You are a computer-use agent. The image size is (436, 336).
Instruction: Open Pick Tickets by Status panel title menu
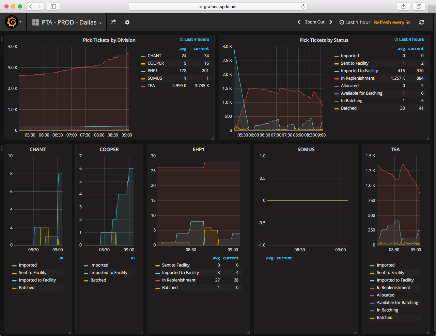pyautogui.click(x=324, y=40)
